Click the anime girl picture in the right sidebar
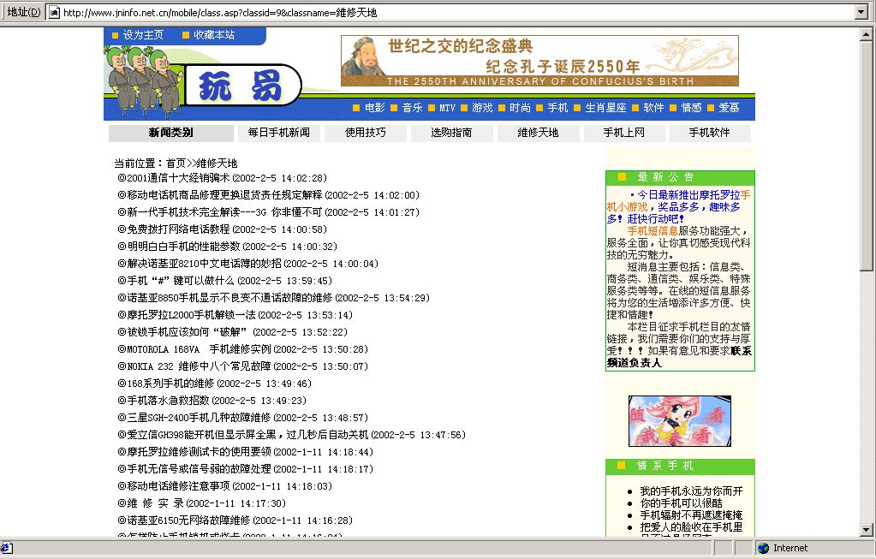Screen dimensions: 876x559 click(681, 422)
